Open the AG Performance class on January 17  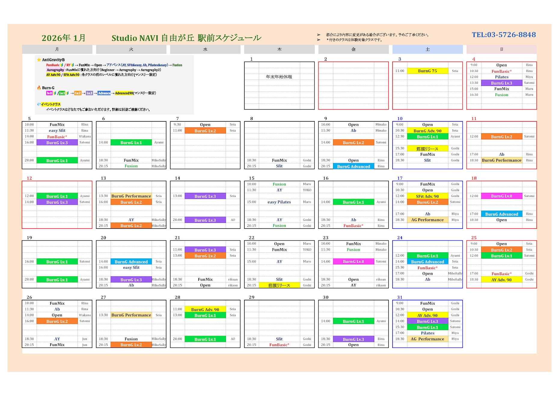pos(427,220)
